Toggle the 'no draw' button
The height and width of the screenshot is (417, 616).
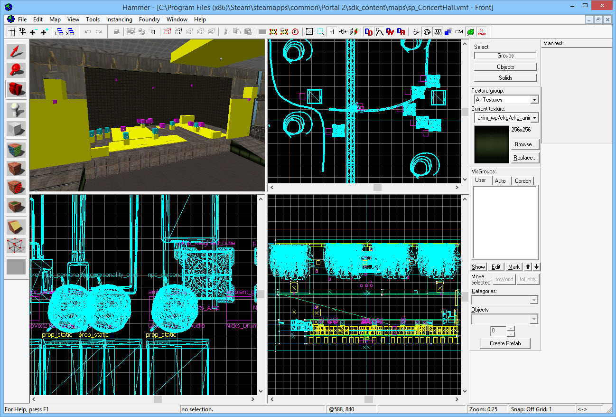pos(482,32)
